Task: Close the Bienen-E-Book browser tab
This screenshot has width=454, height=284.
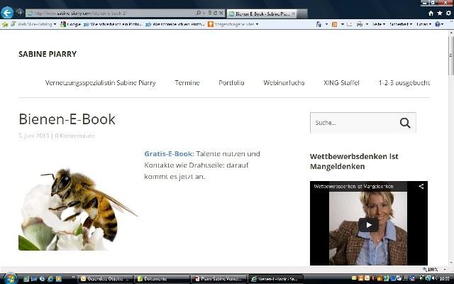Action: click(293, 13)
